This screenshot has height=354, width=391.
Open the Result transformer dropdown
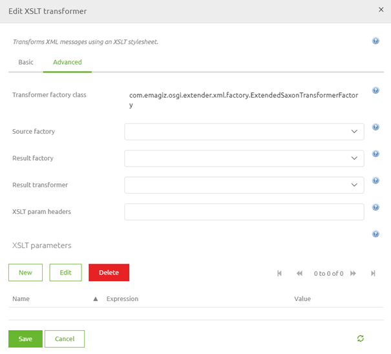pyautogui.click(x=244, y=185)
